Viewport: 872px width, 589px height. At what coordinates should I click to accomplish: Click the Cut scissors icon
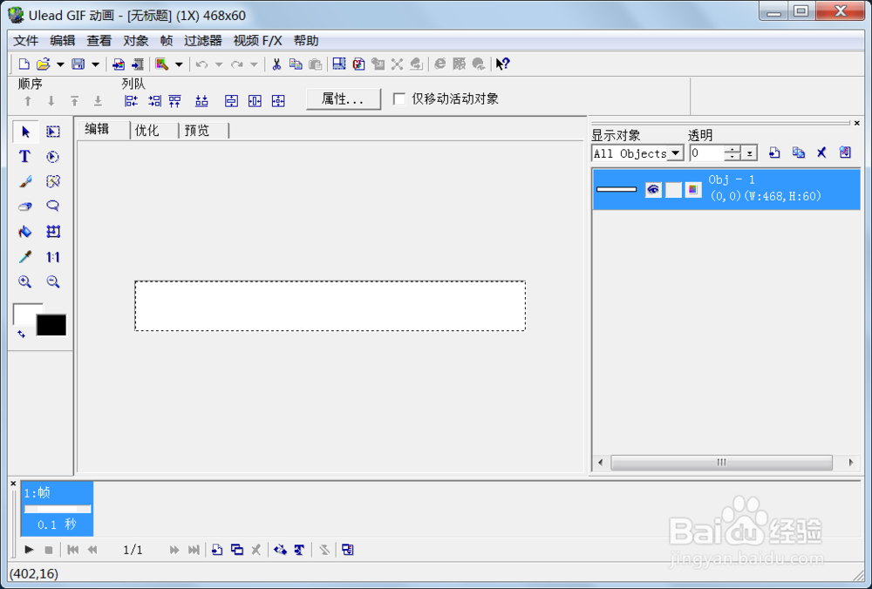[276, 64]
